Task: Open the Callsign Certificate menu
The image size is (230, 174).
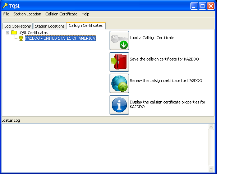Action: pyautogui.click(x=61, y=14)
